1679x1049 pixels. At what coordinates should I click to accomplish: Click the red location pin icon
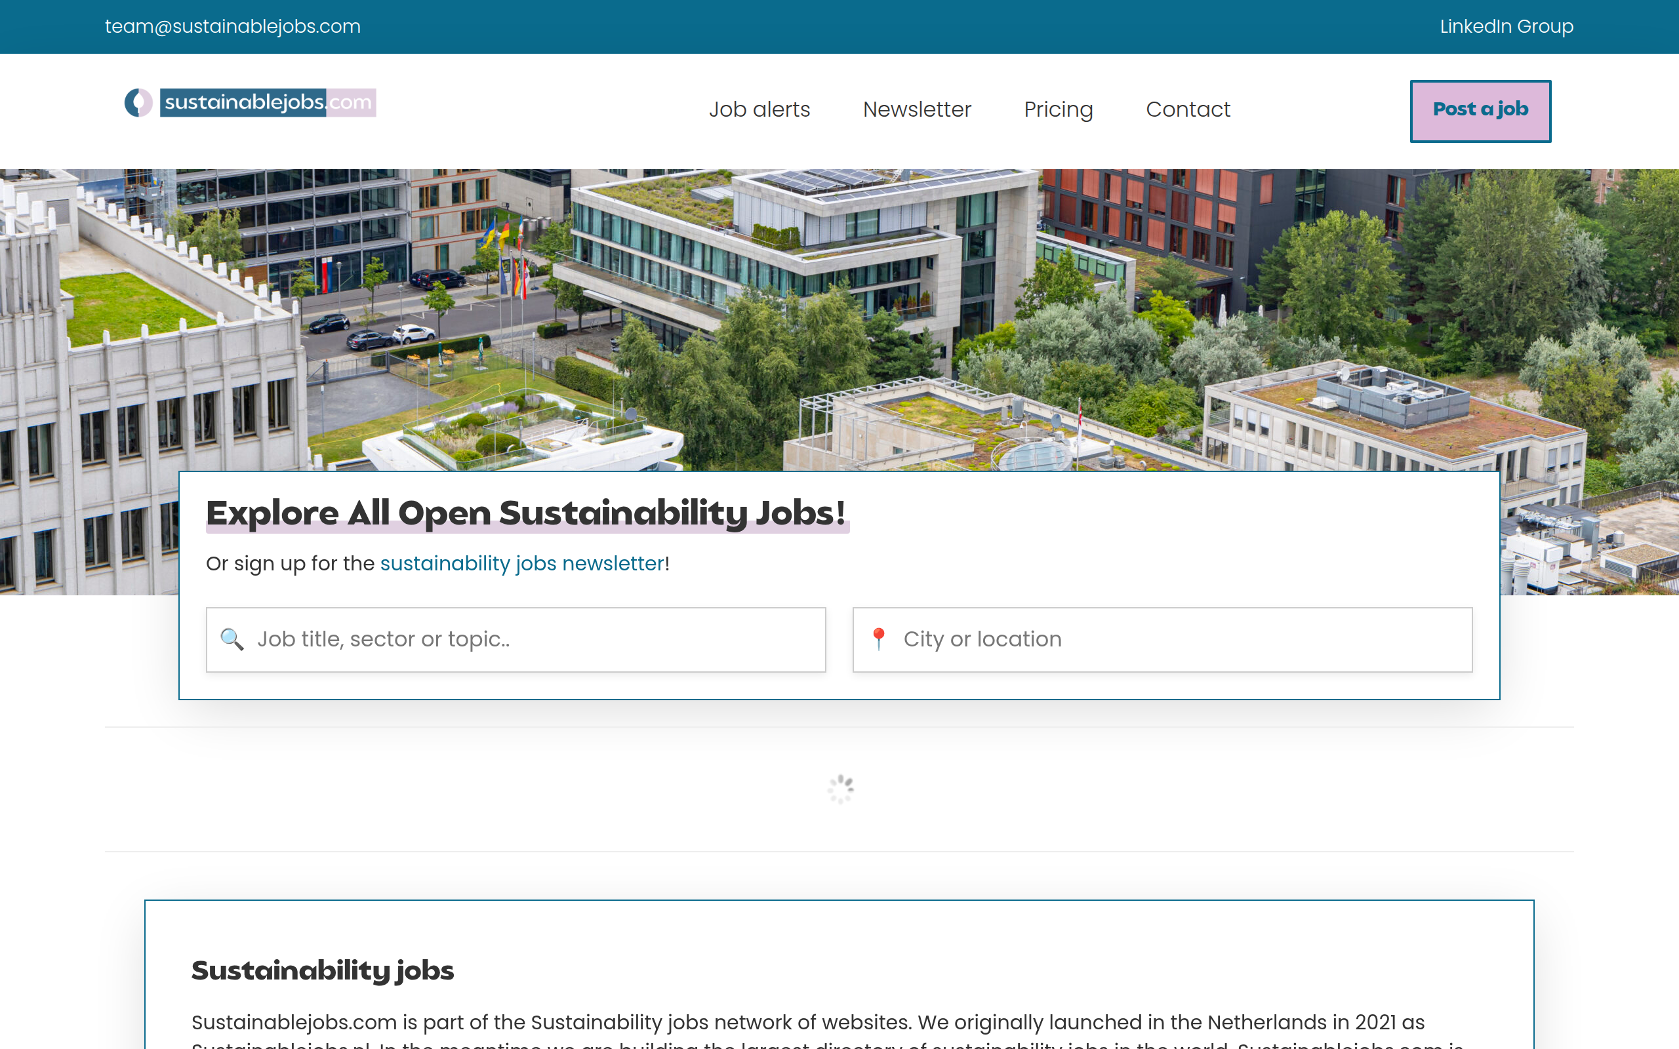click(x=880, y=637)
